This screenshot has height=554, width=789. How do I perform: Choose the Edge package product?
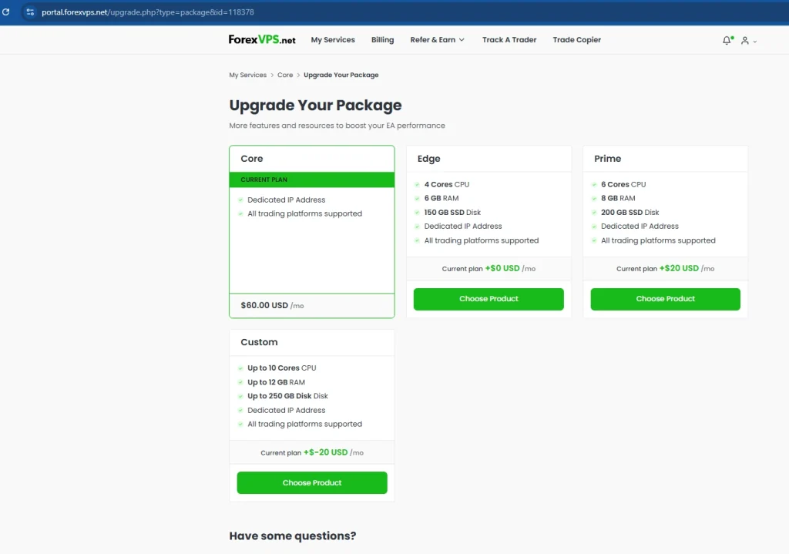click(489, 299)
